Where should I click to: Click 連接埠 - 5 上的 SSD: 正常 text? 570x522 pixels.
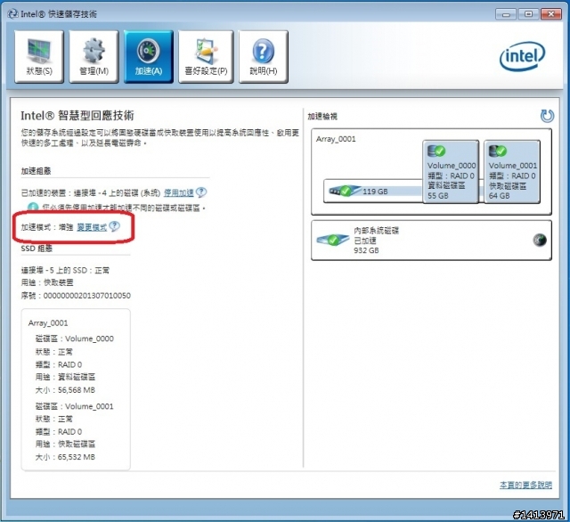click(x=65, y=270)
